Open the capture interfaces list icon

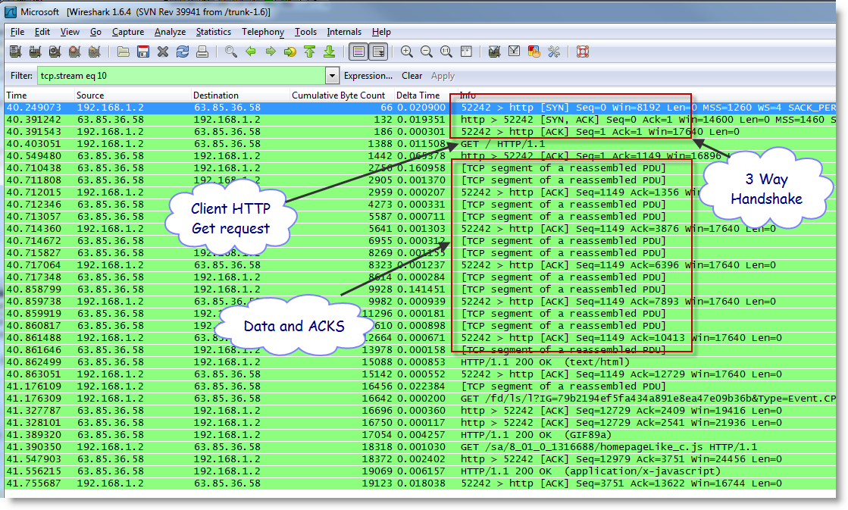click(15, 52)
